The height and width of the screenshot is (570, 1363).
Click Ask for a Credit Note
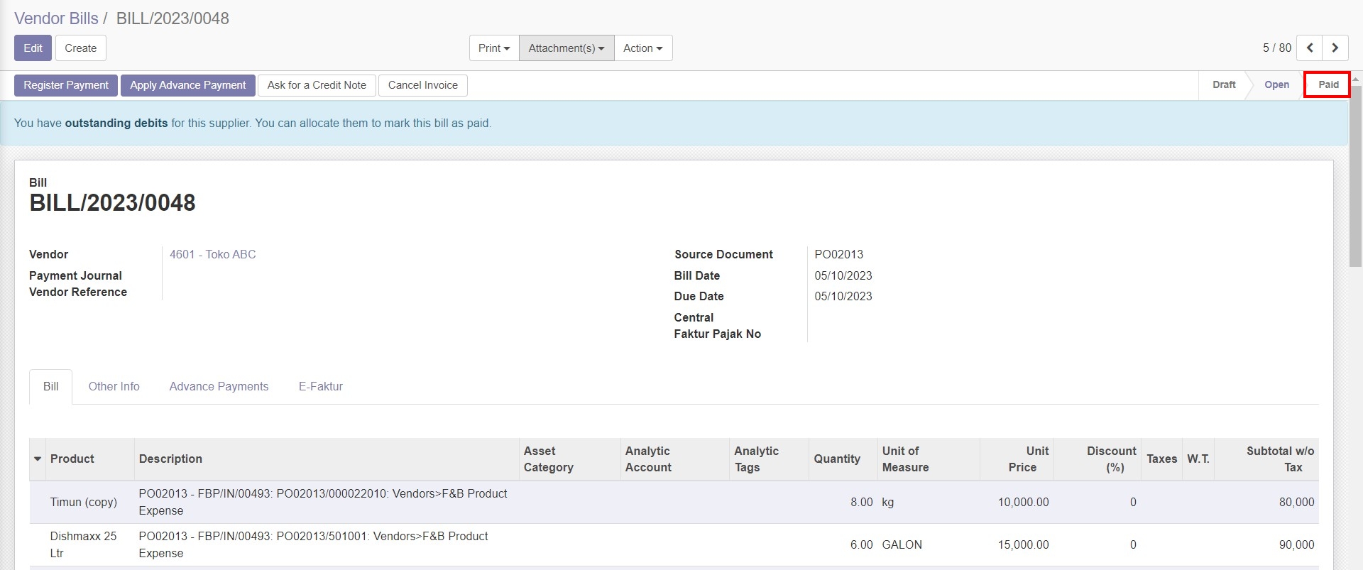tap(317, 85)
